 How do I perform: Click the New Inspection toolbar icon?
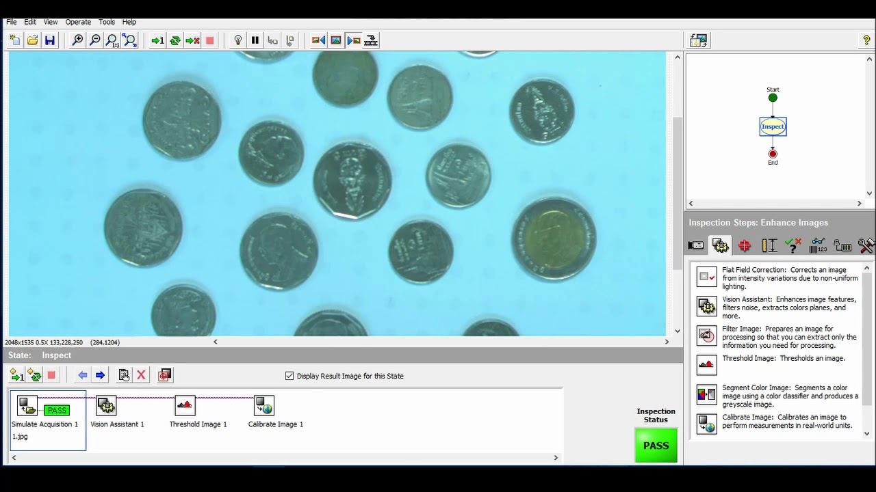click(15, 40)
